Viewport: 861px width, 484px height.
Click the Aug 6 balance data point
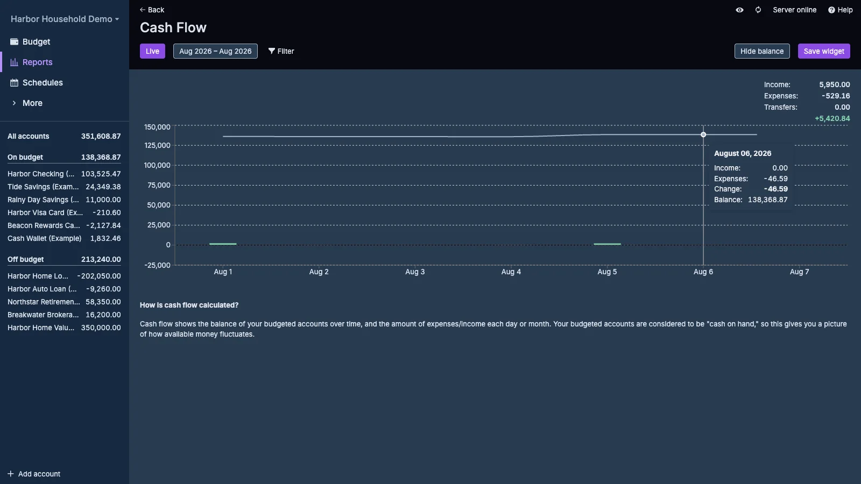[703, 134]
